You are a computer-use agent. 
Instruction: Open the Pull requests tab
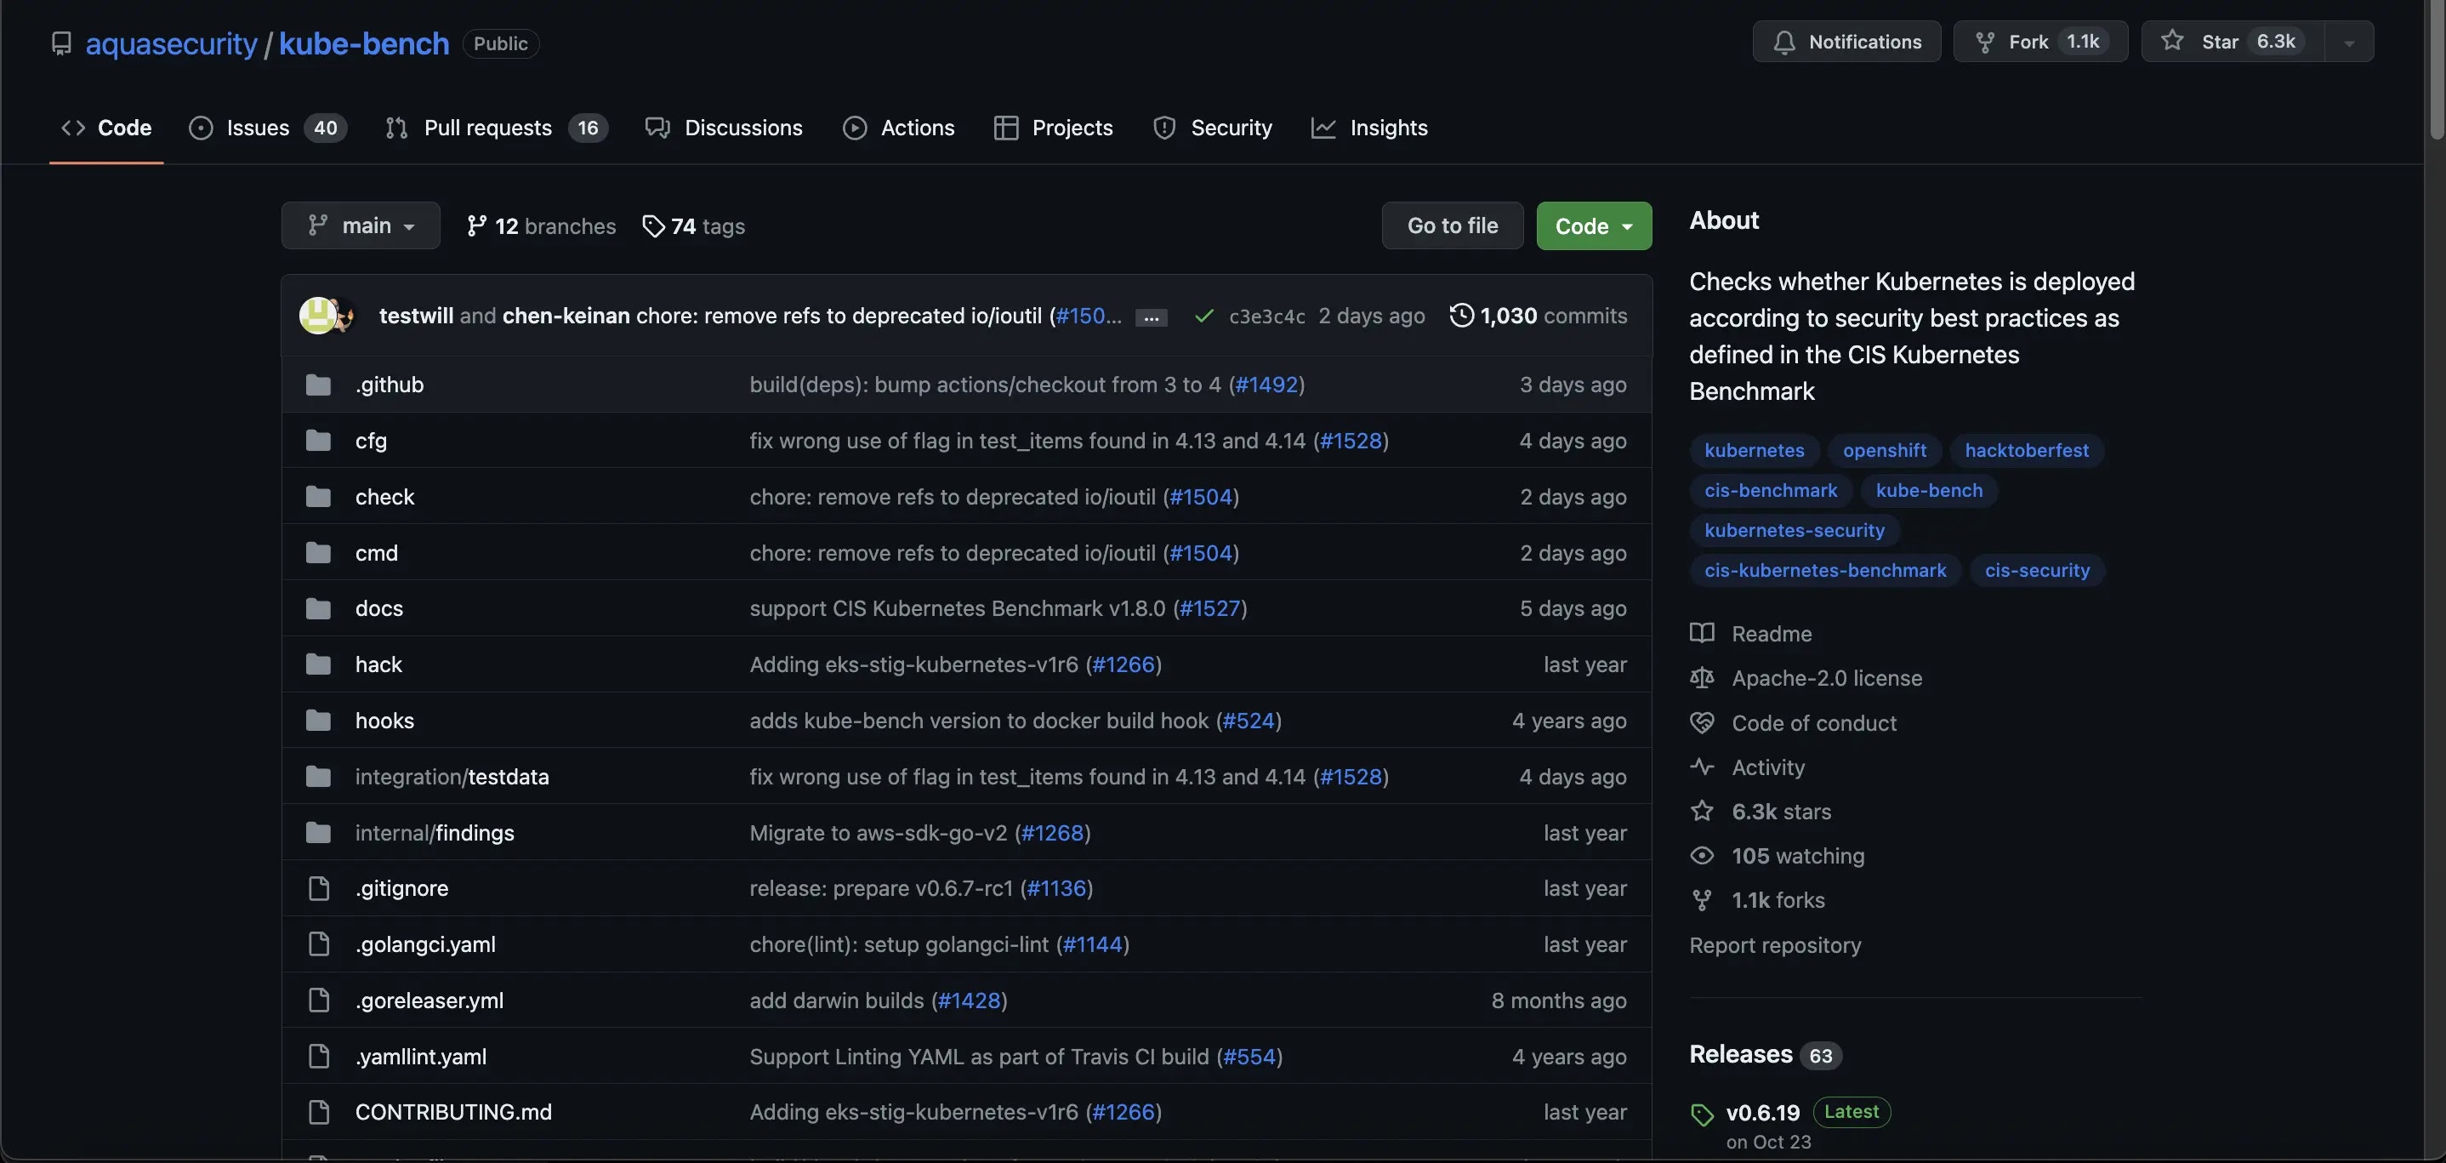[x=496, y=128]
